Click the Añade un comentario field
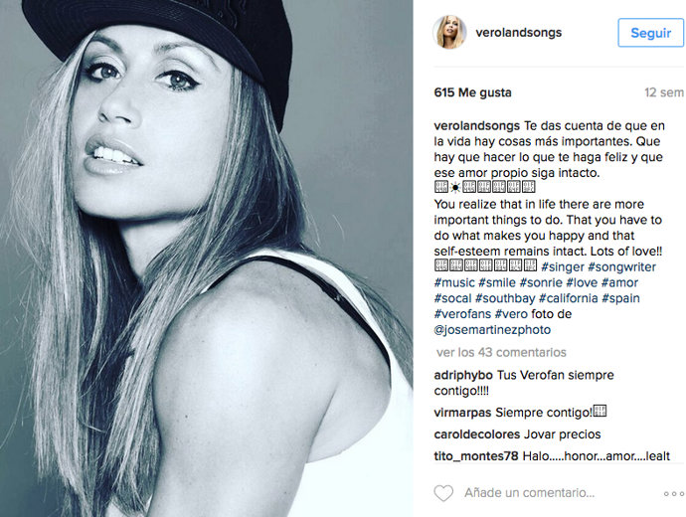Screen dimensions: 686x517 529,493
